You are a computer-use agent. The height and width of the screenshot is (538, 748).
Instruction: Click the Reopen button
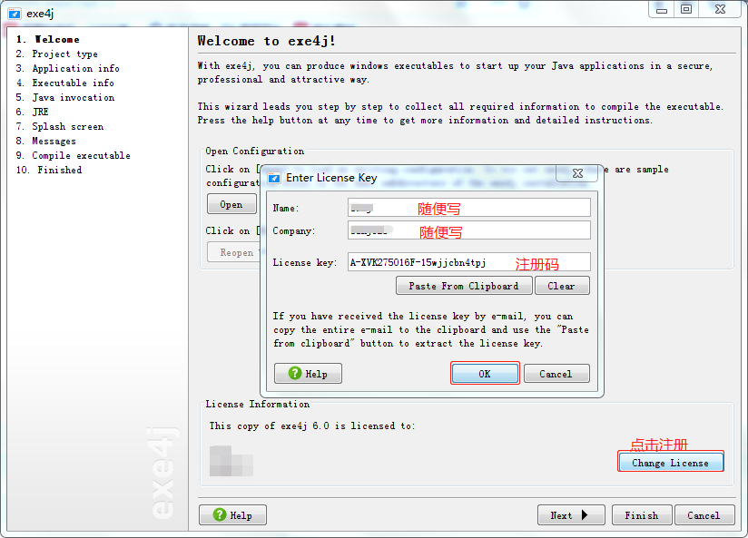(236, 252)
